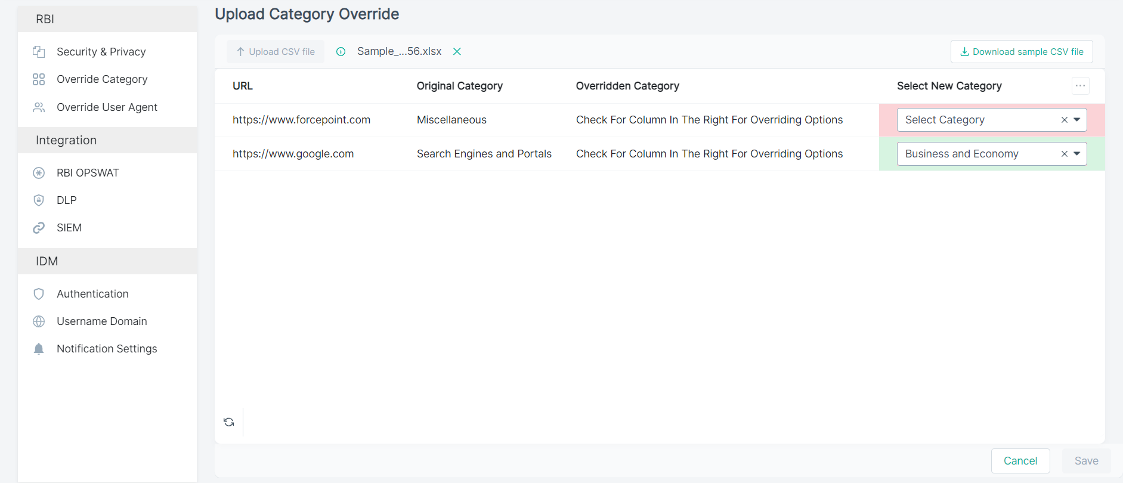This screenshot has width=1123, height=483.
Task: Click the Save button
Action: [x=1087, y=461]
